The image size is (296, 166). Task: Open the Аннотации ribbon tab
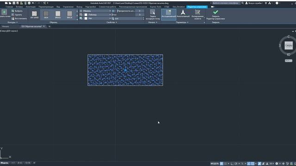pos(31,7)
